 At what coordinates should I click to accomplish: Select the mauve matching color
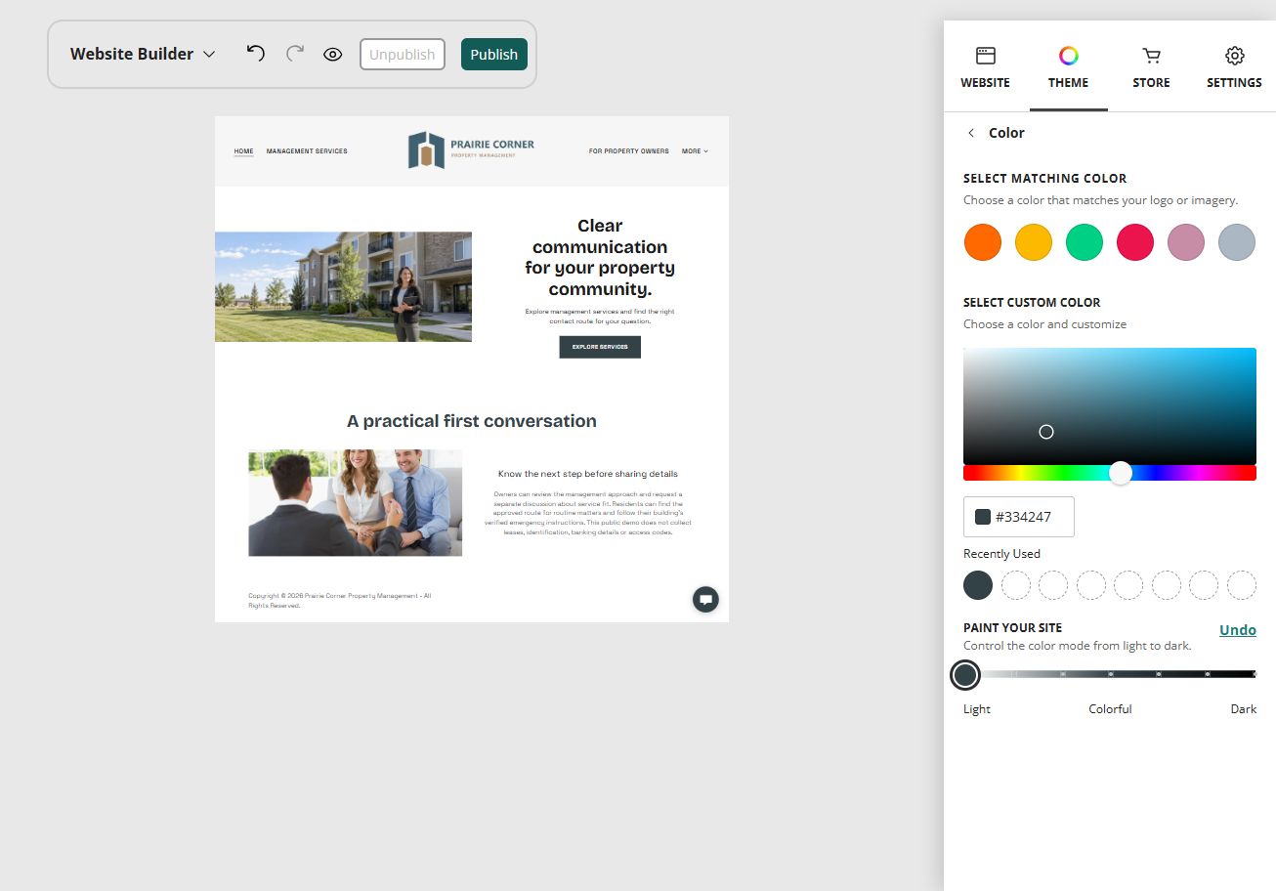1186,242
